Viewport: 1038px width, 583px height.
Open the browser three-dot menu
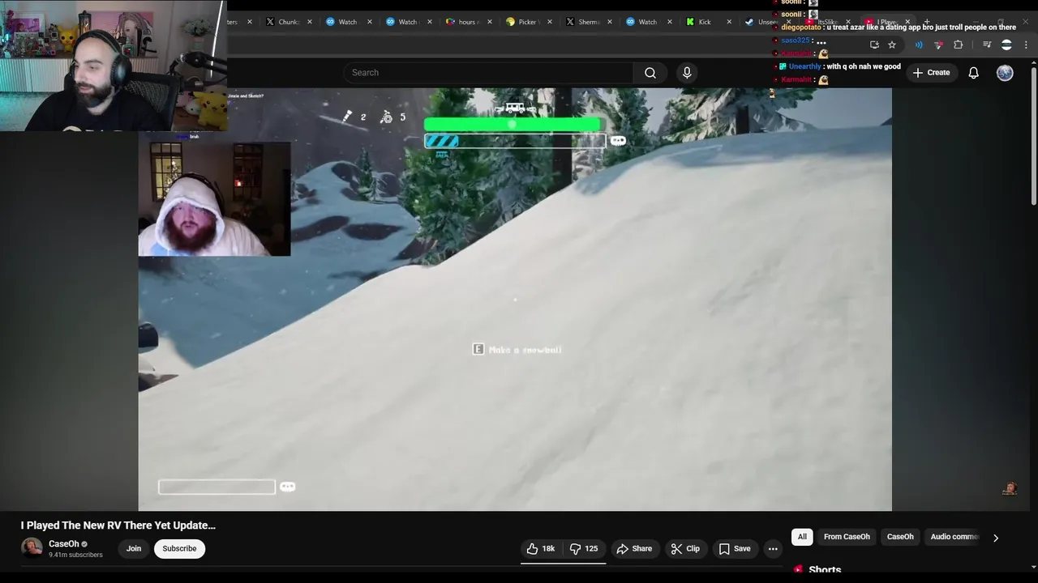click(x=1026, y=45)
